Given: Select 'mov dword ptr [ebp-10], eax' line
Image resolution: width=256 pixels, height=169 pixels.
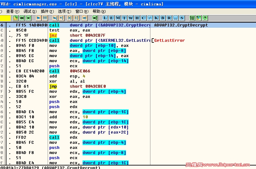Looking at the screenshot, I should click(x=89, y=46).
